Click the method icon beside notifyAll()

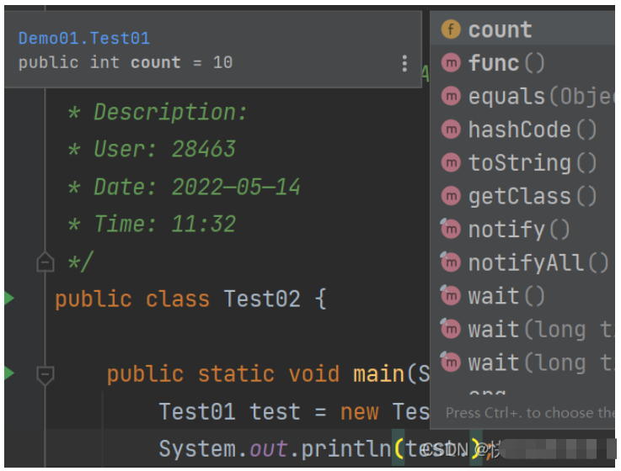[x=451, y=262]
